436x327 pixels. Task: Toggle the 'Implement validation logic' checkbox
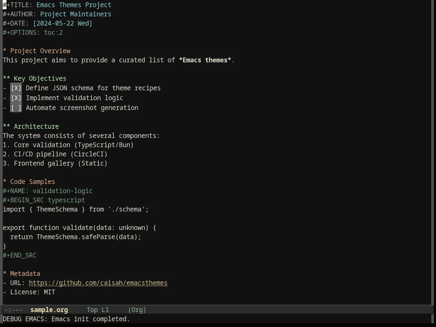[x=16, y=98]
